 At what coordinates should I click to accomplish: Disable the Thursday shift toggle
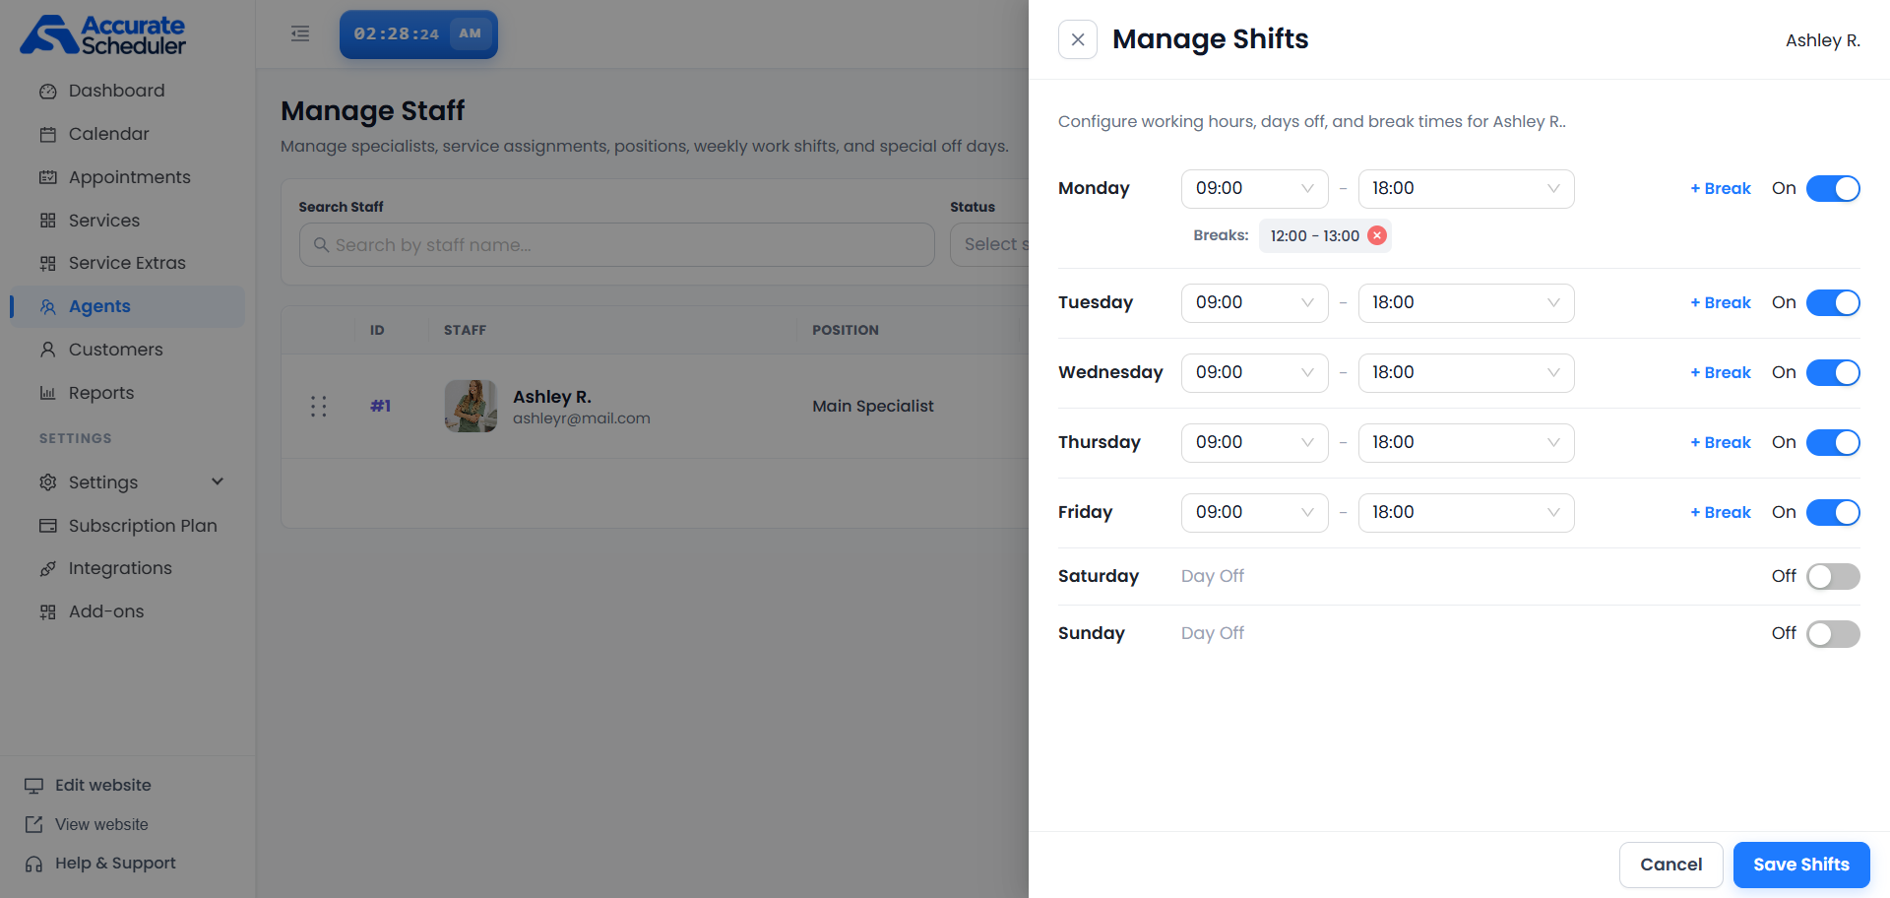pyautogui.click(x=1833, y=442)
